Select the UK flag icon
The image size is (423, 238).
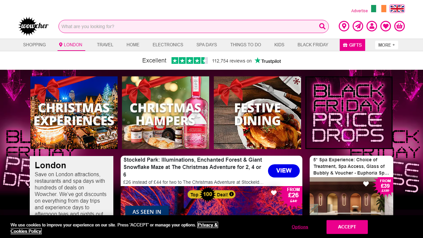[397, 9]
